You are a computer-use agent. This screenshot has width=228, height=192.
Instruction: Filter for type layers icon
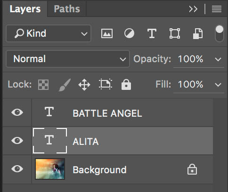(x=152, y=33)
